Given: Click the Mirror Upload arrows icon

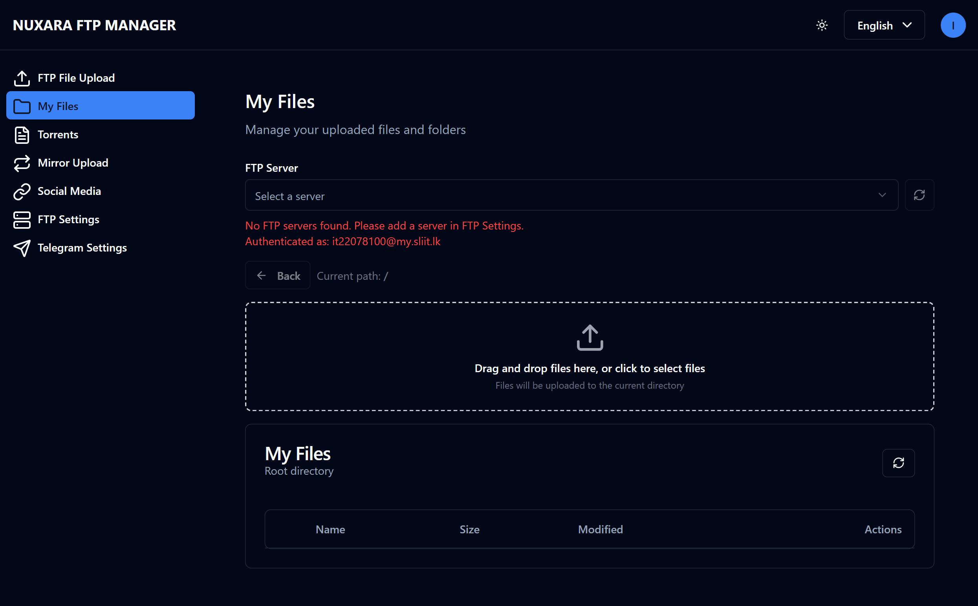Looking at the screenshot, I should [22, 163].
